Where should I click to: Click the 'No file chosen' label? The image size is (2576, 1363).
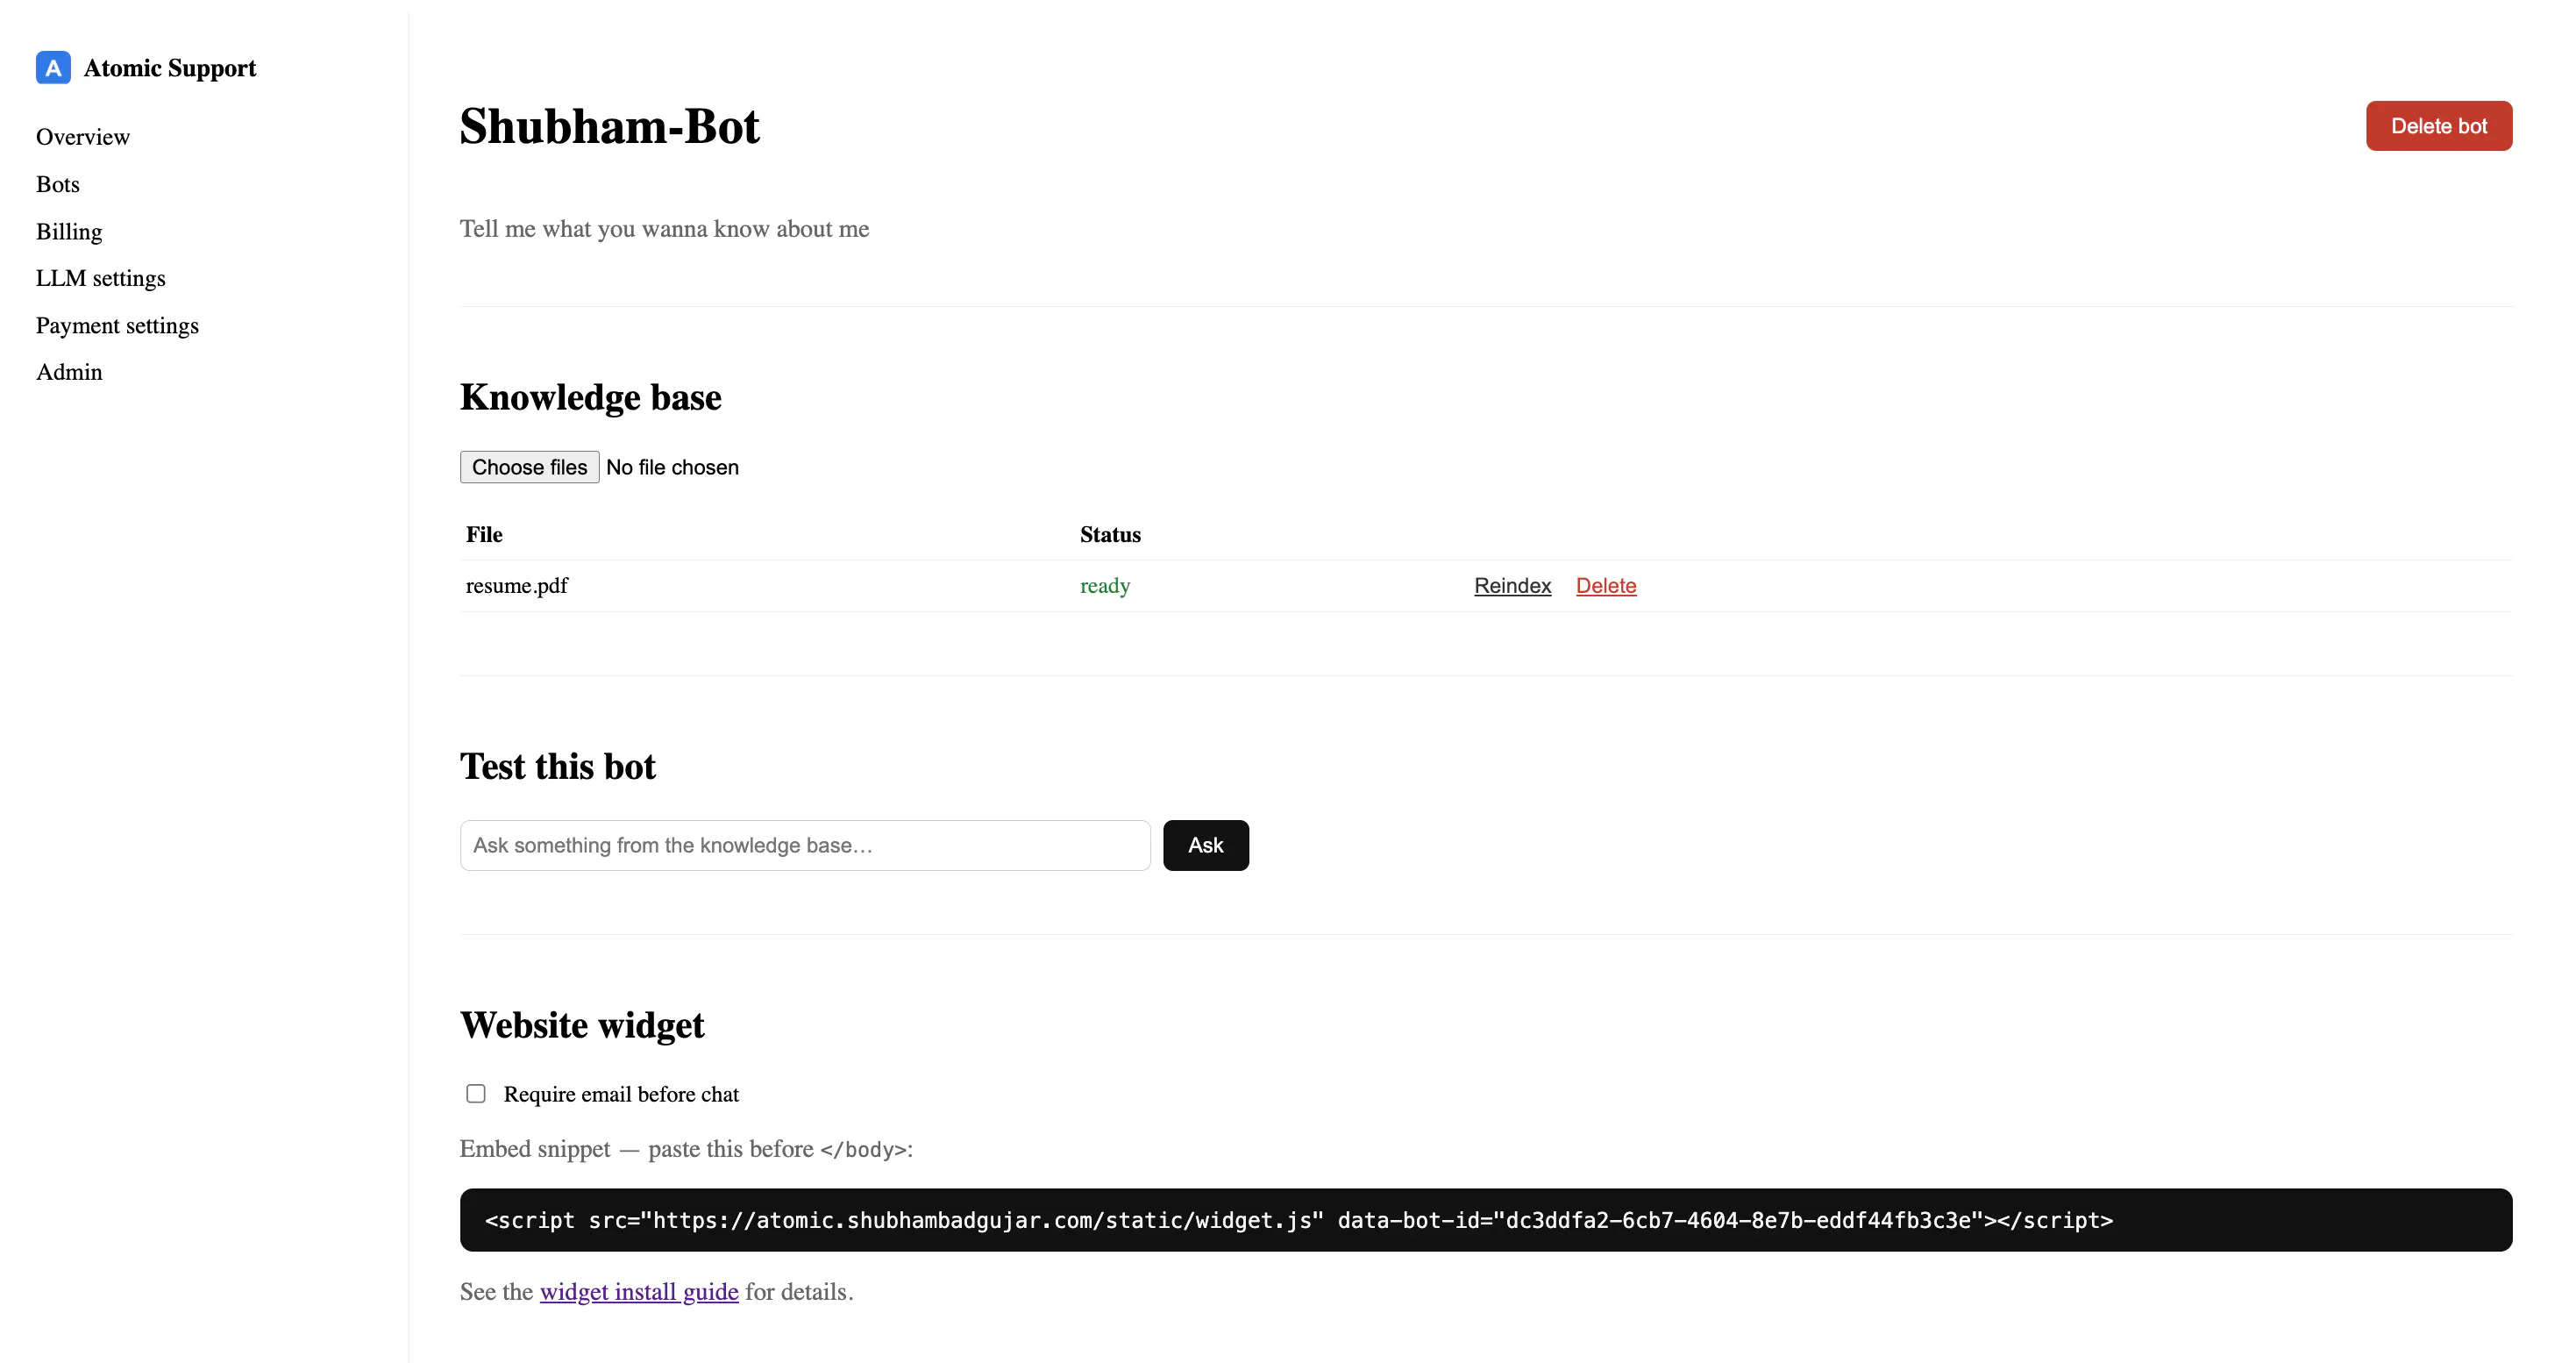pos(672,467)
